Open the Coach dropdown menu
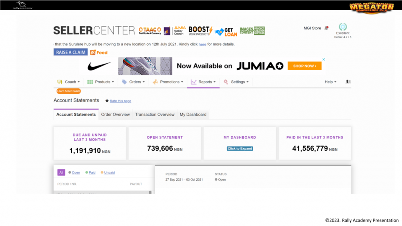Screen dimensions: 402x226 pos(68,82)
